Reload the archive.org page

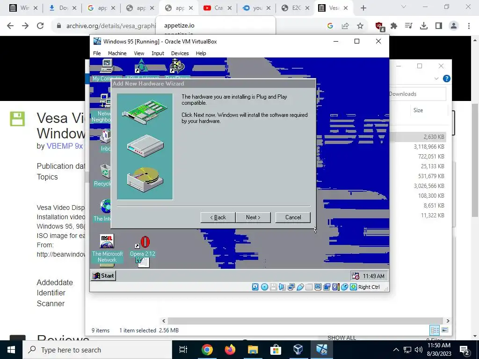pos(40,26)
